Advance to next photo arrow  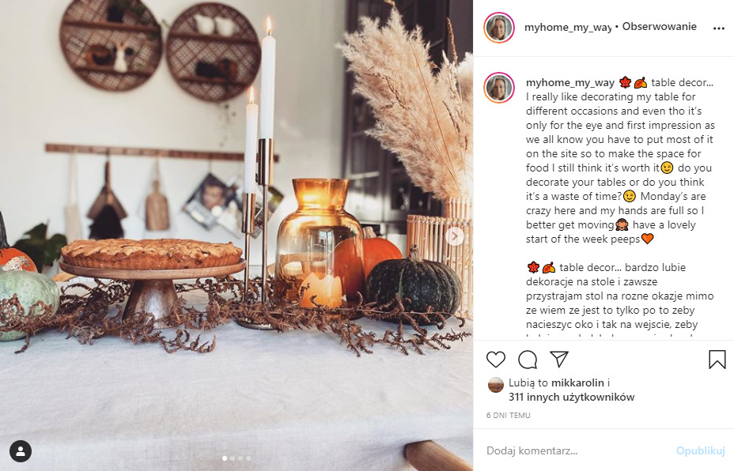point(455,236)
